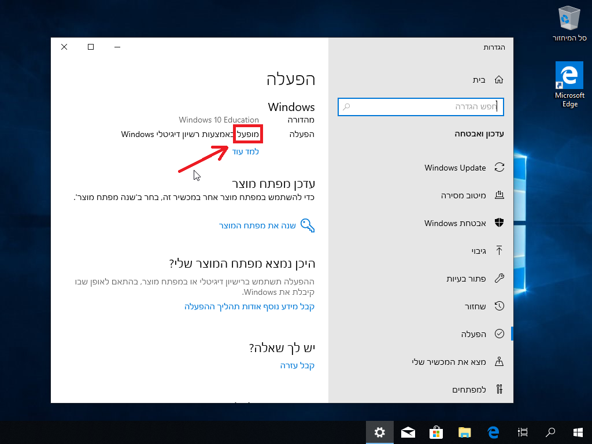Image resolution: width=592 pixels, height=444 pixels.
Task: Click the למד עוד link
Action: (245, 152)
